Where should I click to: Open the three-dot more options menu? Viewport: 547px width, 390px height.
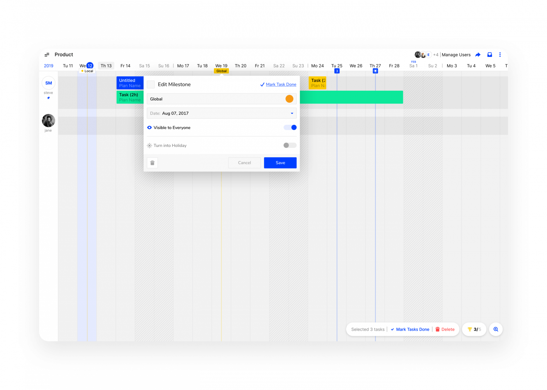tap(500, 55)
